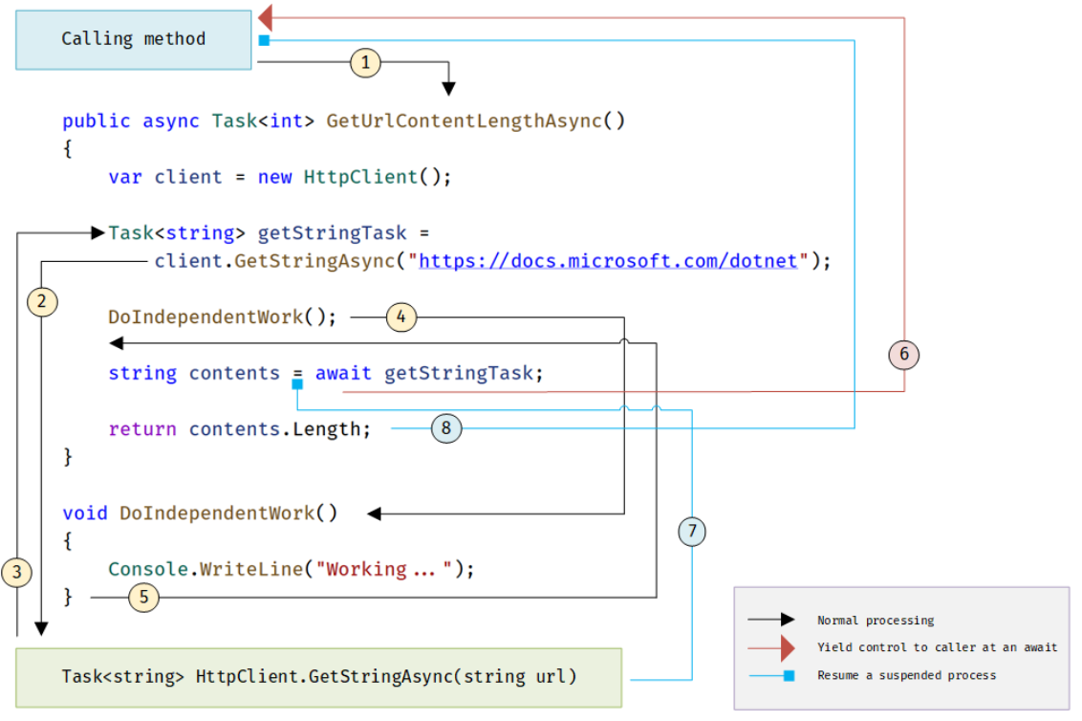This screenshot has width=1082, height=721.
Task: Toggle the blue resume square under await getStringTask
Action: click(x=297, y=383)
